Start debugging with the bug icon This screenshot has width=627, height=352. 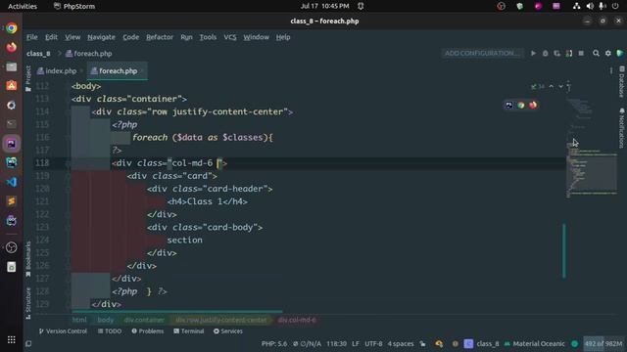pyautogui.click(x=545, y=53)
